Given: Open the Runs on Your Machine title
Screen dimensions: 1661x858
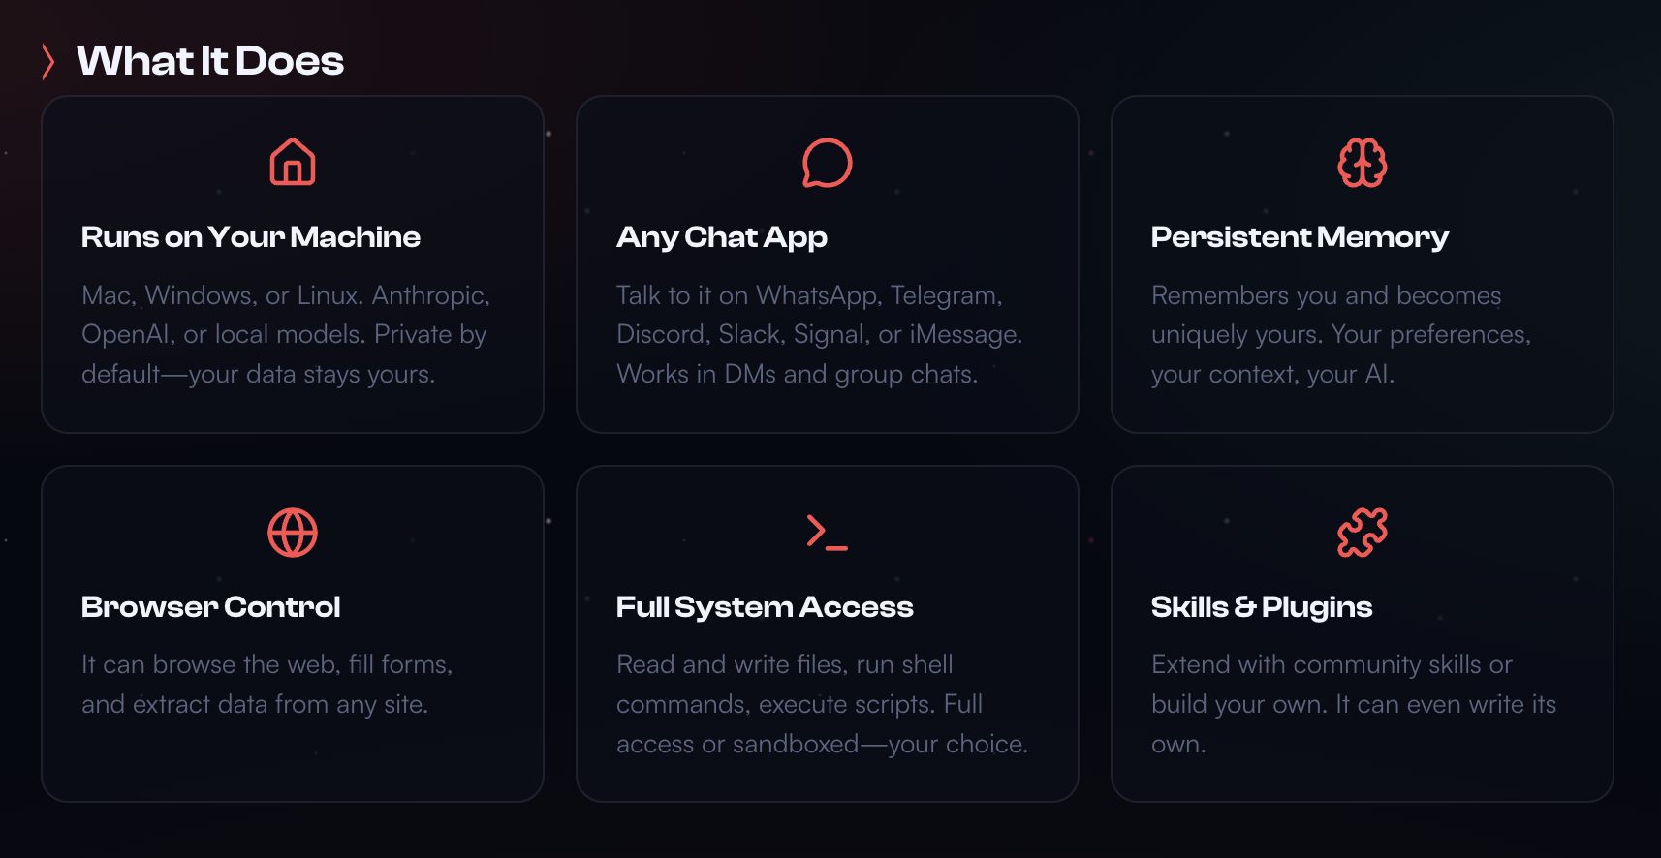Looking at the screenshot, I should [x=251, y=237].
